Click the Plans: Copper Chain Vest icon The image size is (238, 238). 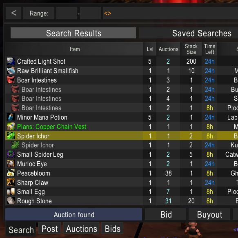11,127
